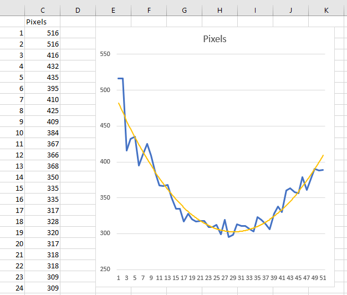The width and height of the screenshot is (347, 295).
Task: Select column K header
Action: (326, 10)
